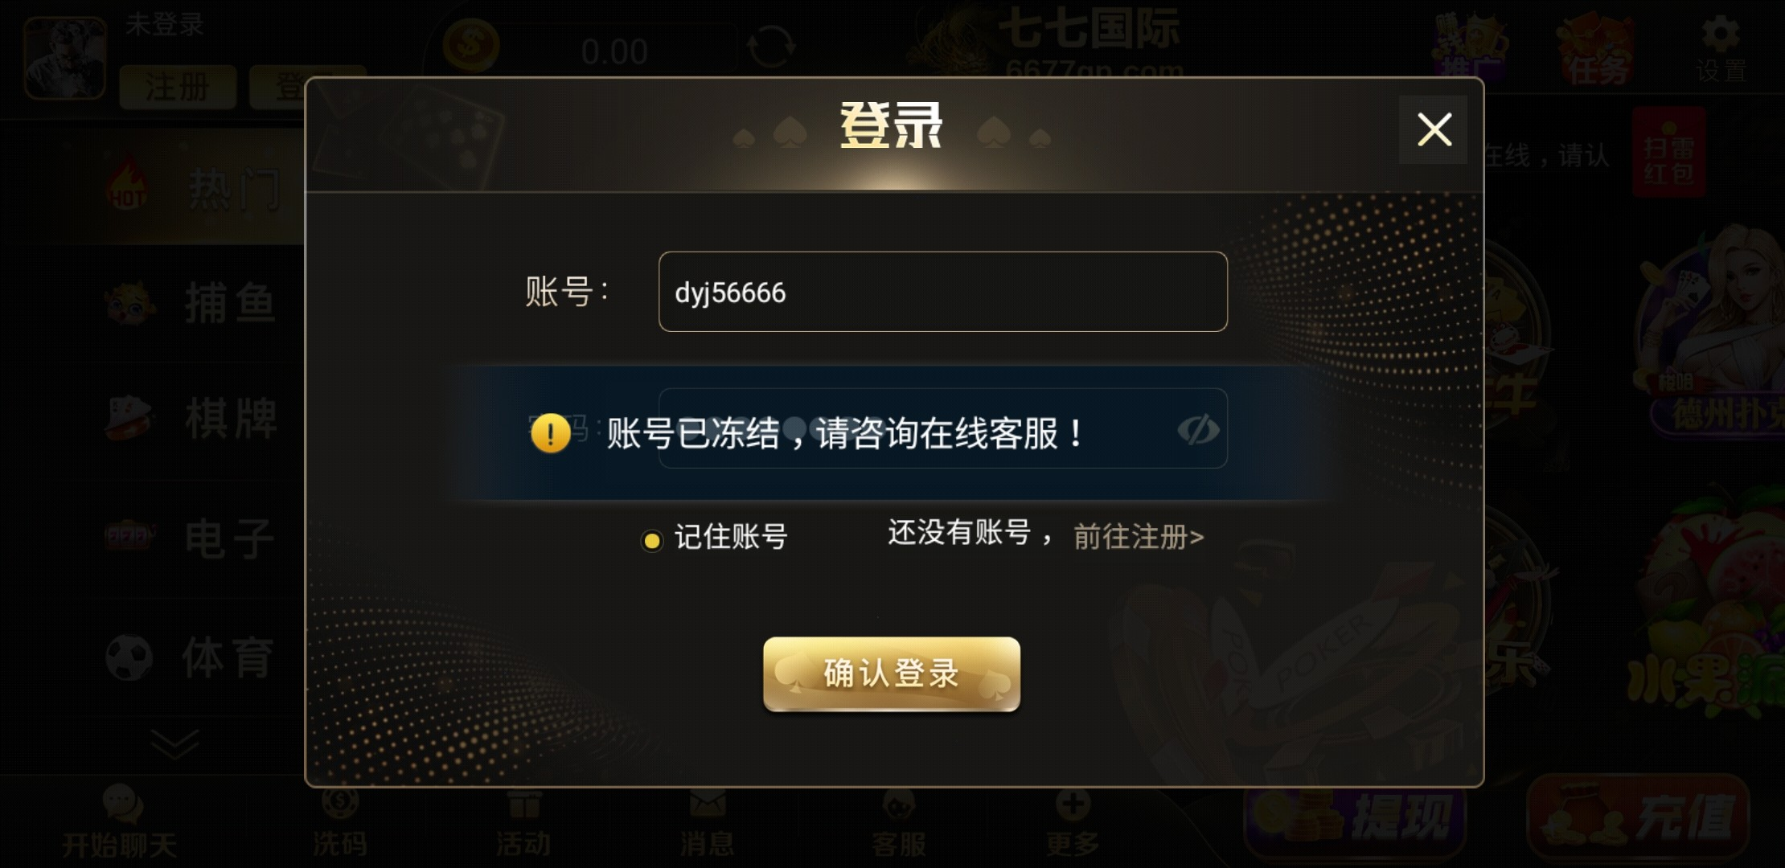Screen dimensions: 1785x868
Task: Click the 确认登录 button
Action: coord(892,674)
